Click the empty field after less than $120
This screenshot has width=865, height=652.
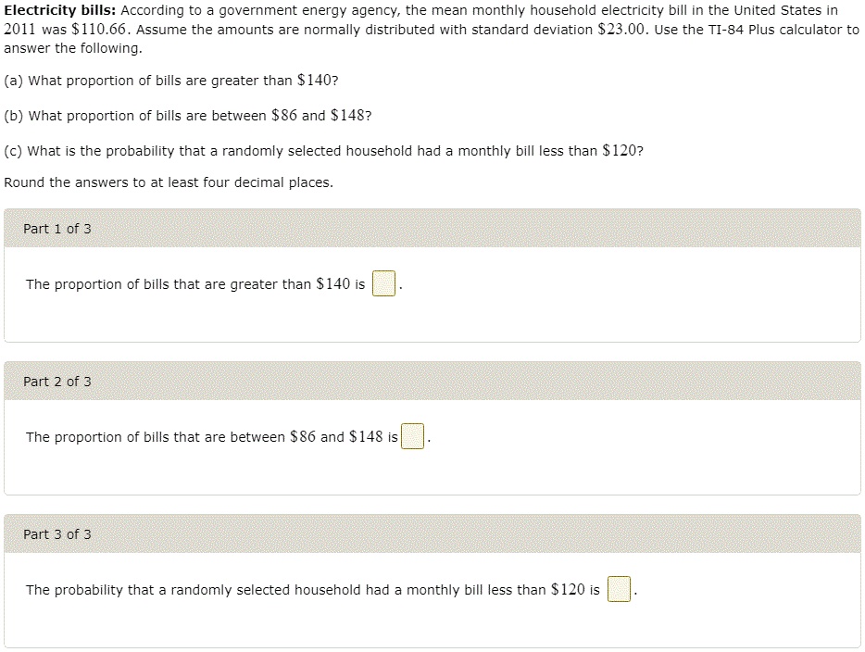619,590
